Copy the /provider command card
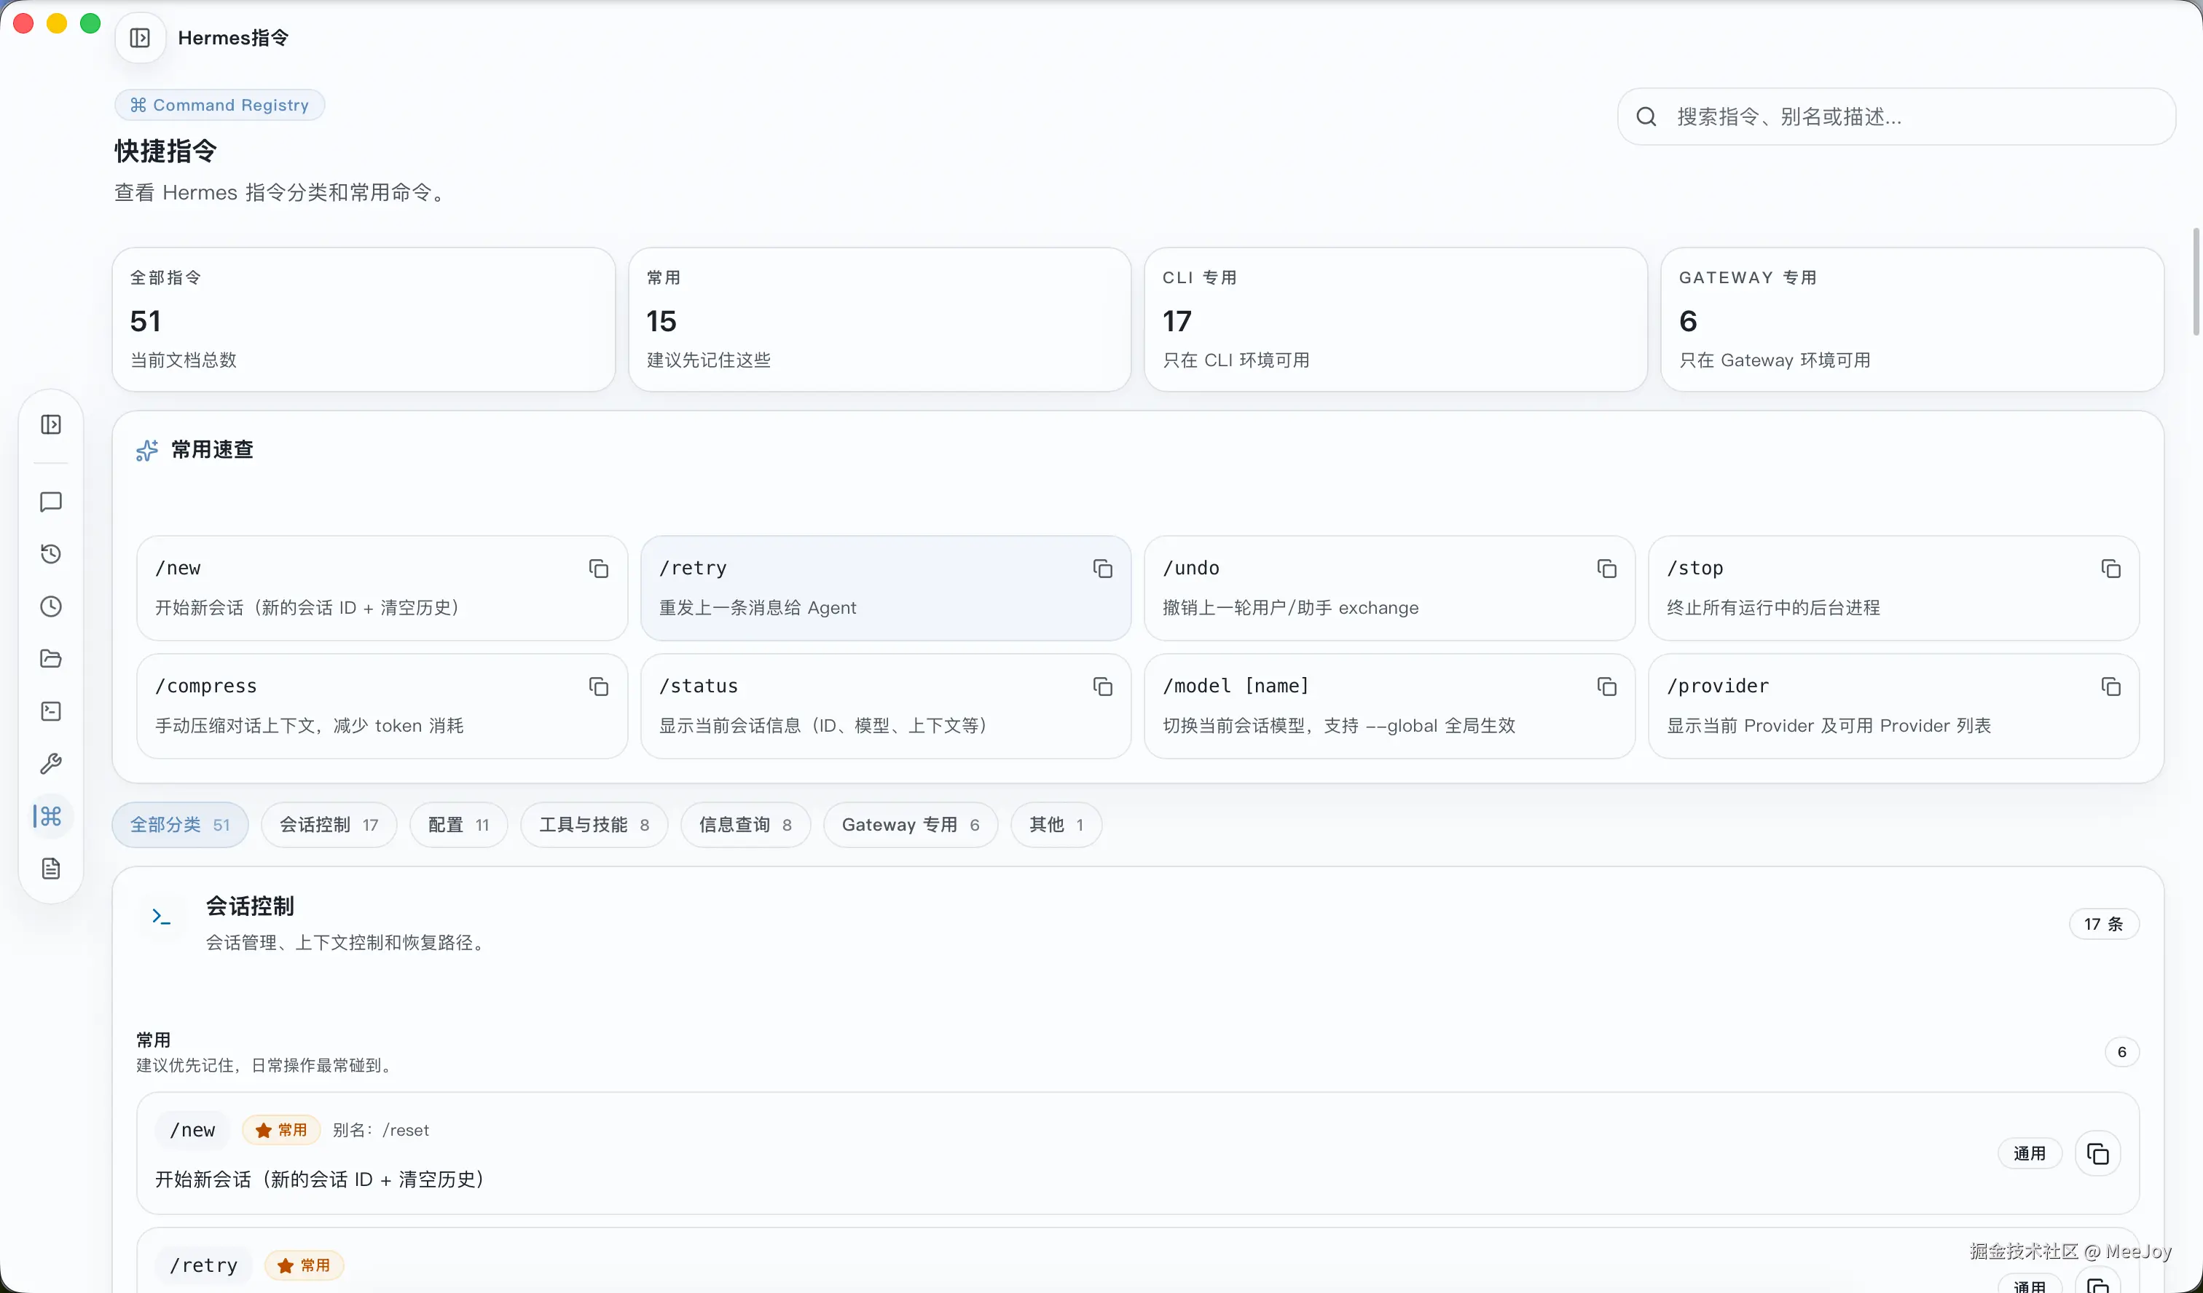Screen dimensions: 2203x1293 (x=2110, y=687)
